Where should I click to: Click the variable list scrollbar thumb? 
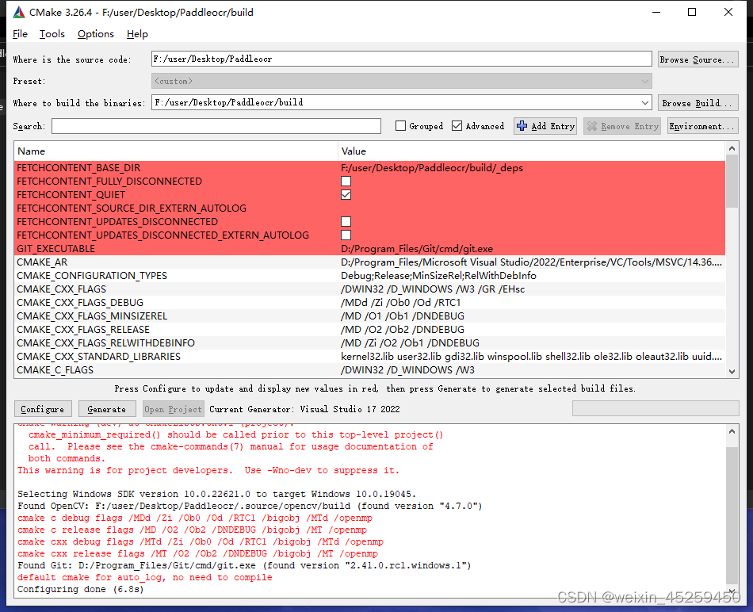732,181
